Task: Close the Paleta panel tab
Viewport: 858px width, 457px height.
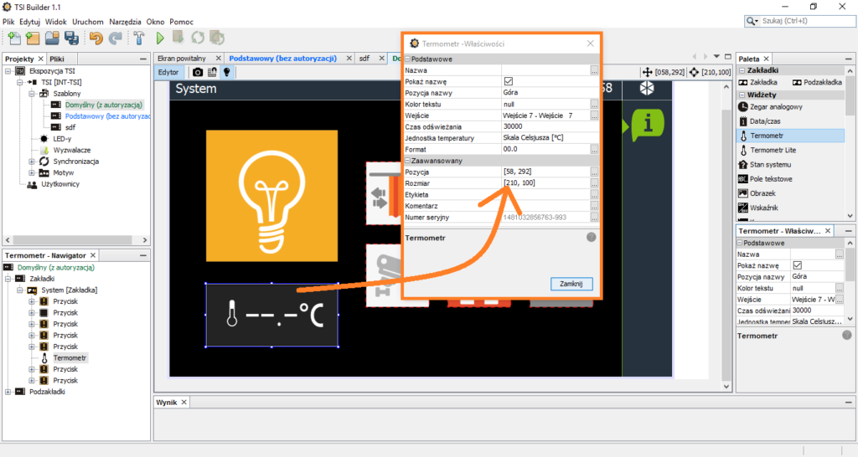Action: click(766, 59)
